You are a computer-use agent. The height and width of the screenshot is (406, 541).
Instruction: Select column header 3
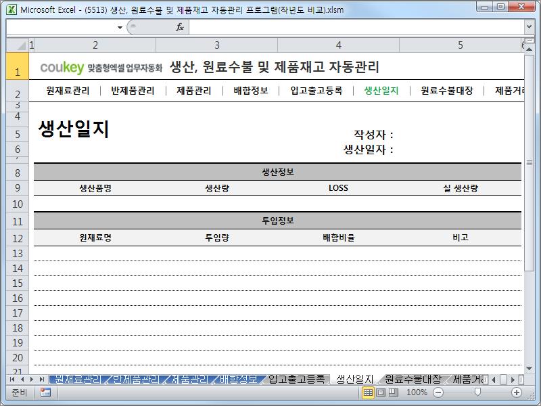pos(216,45)
